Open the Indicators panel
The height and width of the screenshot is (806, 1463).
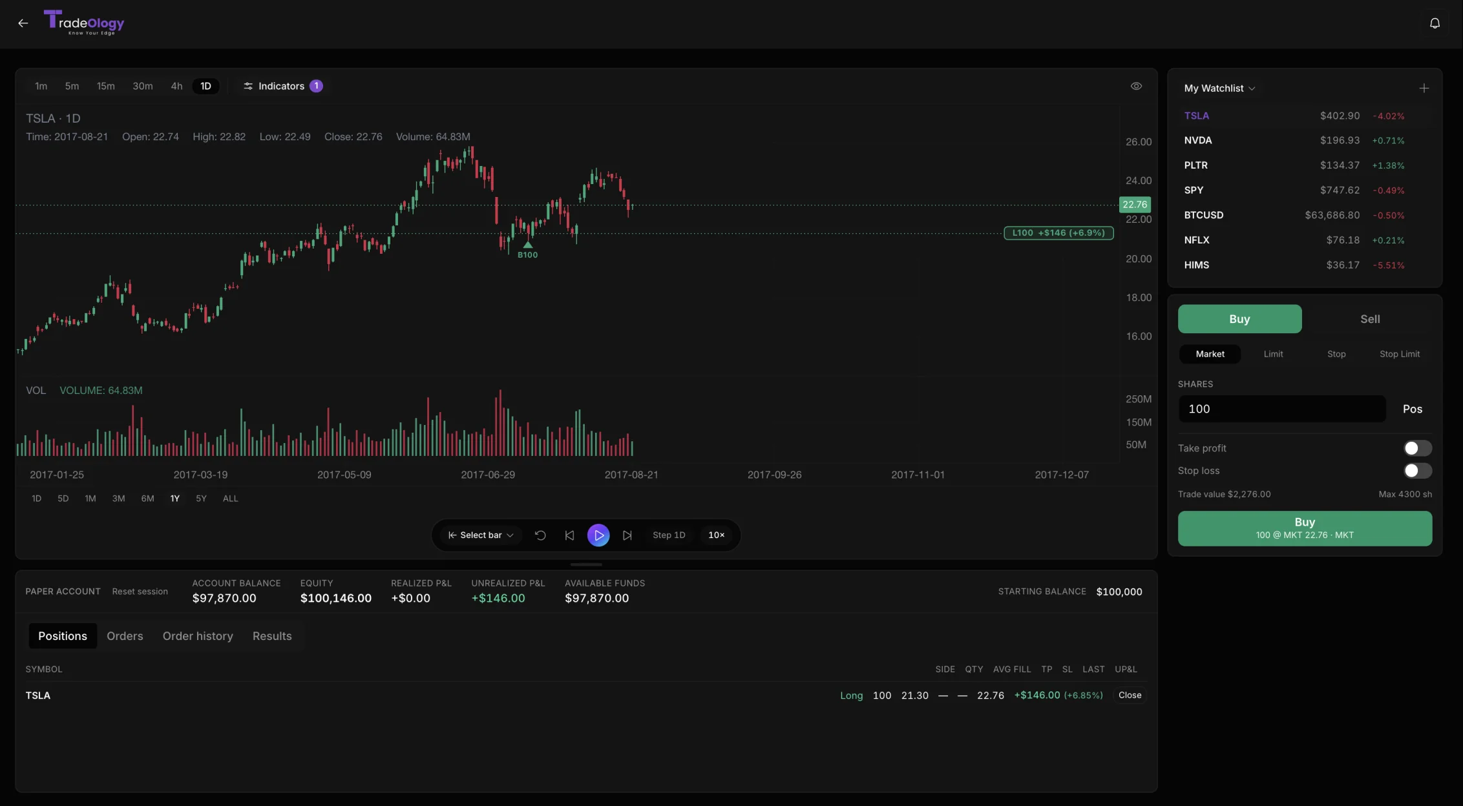[282, 86]
